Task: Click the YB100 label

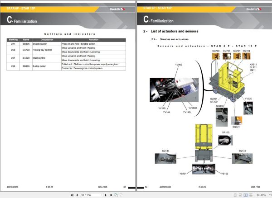Action: 225,174
